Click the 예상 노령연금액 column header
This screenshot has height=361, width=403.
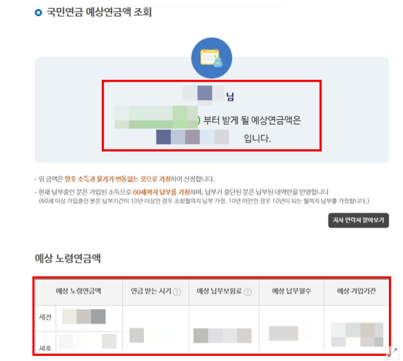pos(78,291)
